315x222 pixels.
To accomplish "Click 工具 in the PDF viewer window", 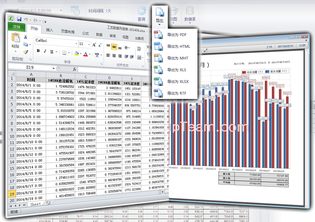I will [x=269, y=47].
